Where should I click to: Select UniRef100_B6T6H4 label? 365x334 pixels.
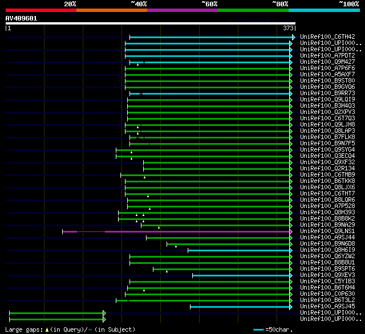tap(327, 288)
